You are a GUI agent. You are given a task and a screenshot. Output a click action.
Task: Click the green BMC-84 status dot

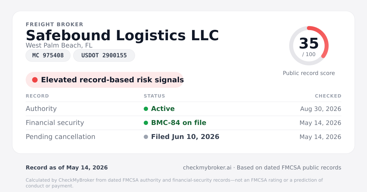[146, 123]
